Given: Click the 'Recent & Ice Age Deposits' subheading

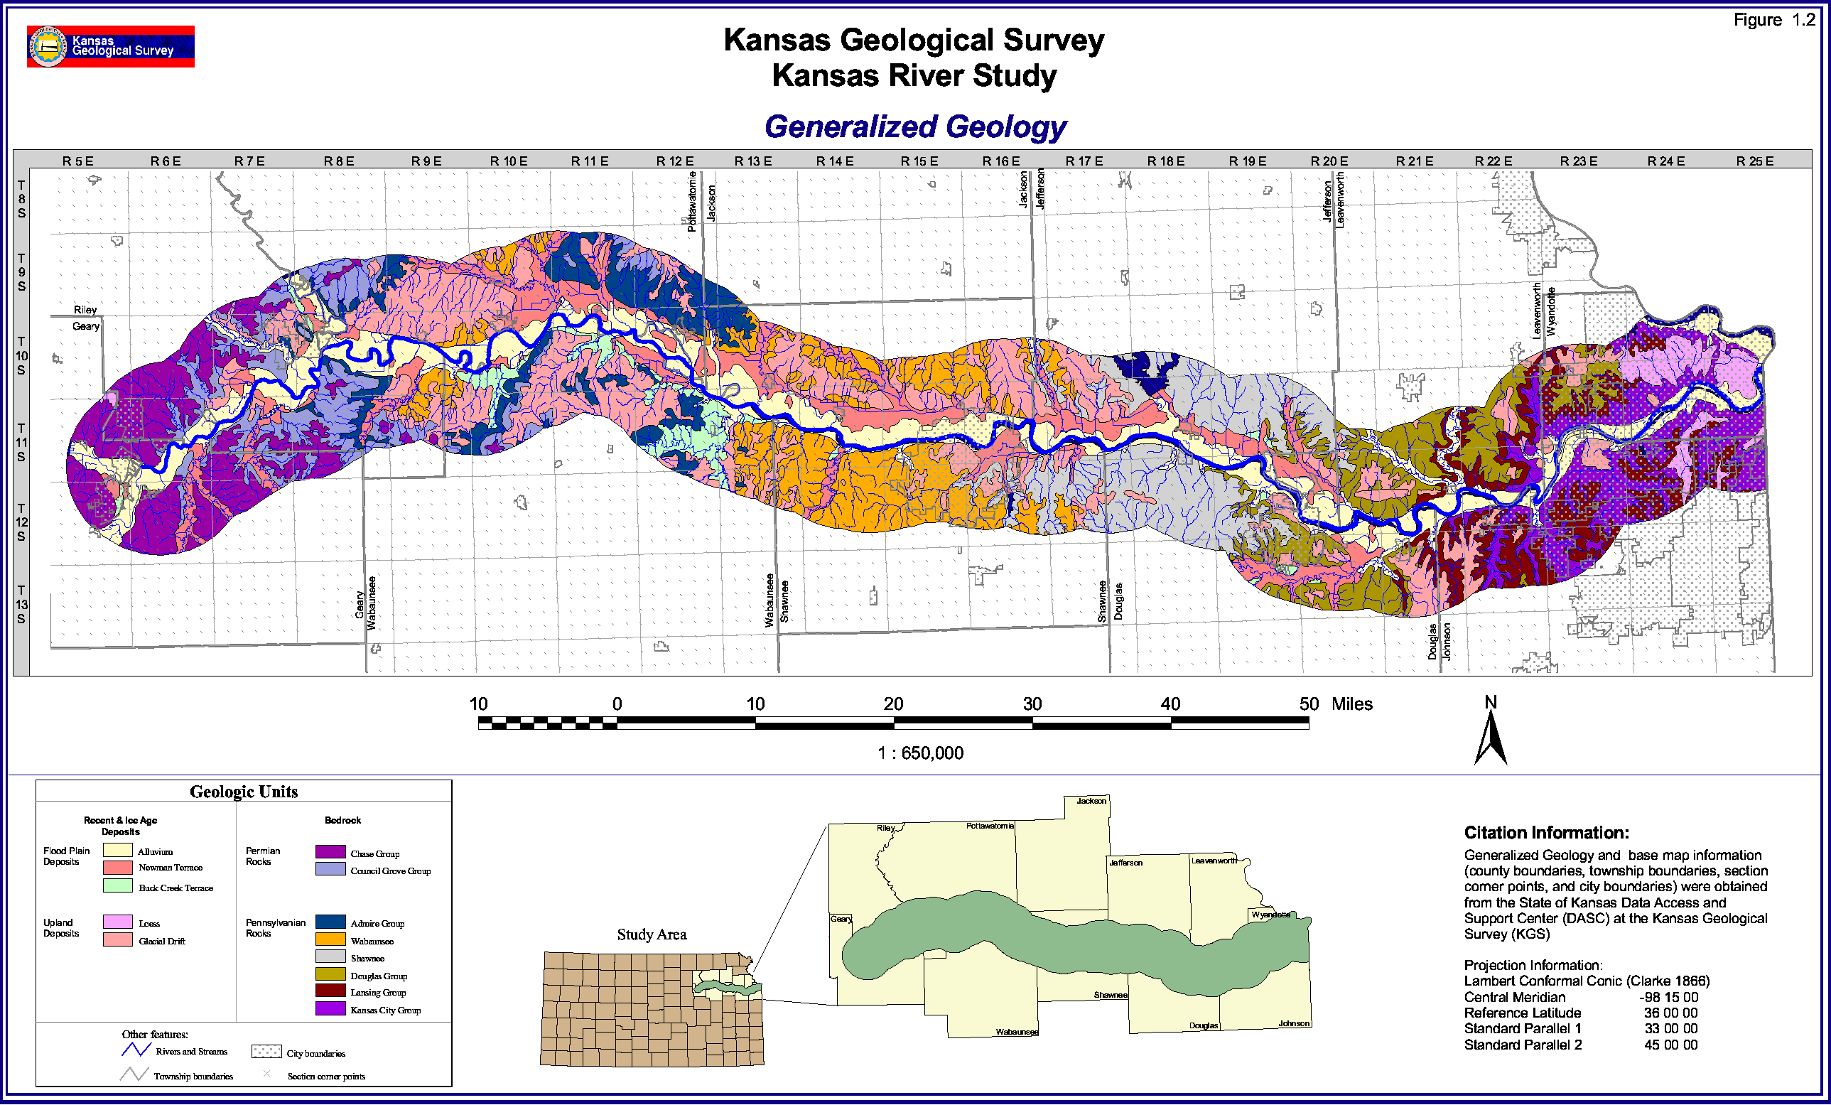Looking at the screenshot, I should (120, 826).
